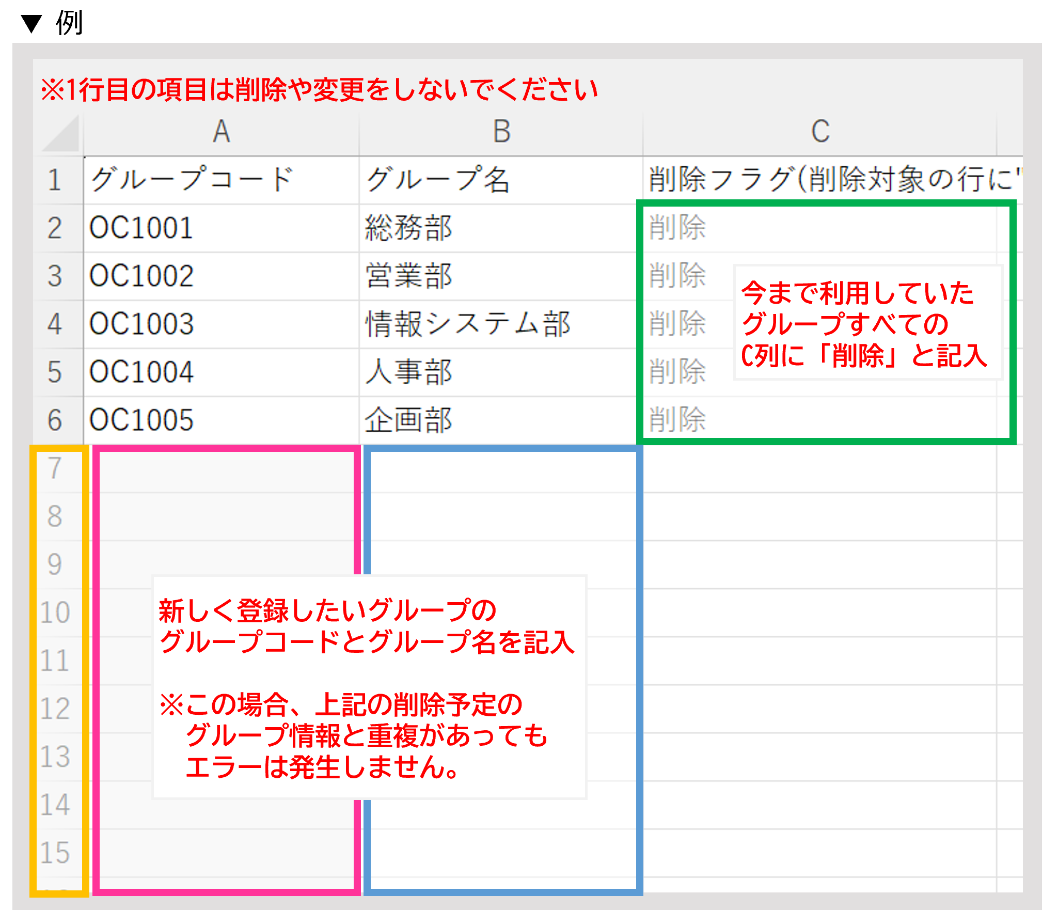Click empty cell B8 in blue box
The width and height of the screenshot is (1042, 910).
pos(502,516)
